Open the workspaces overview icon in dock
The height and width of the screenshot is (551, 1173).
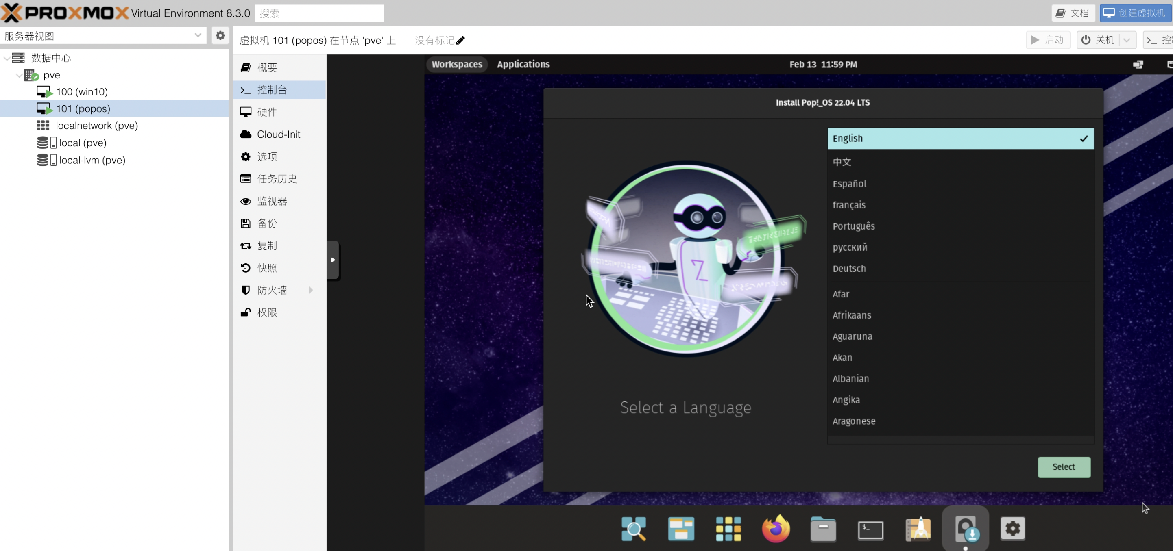[681, 529]
